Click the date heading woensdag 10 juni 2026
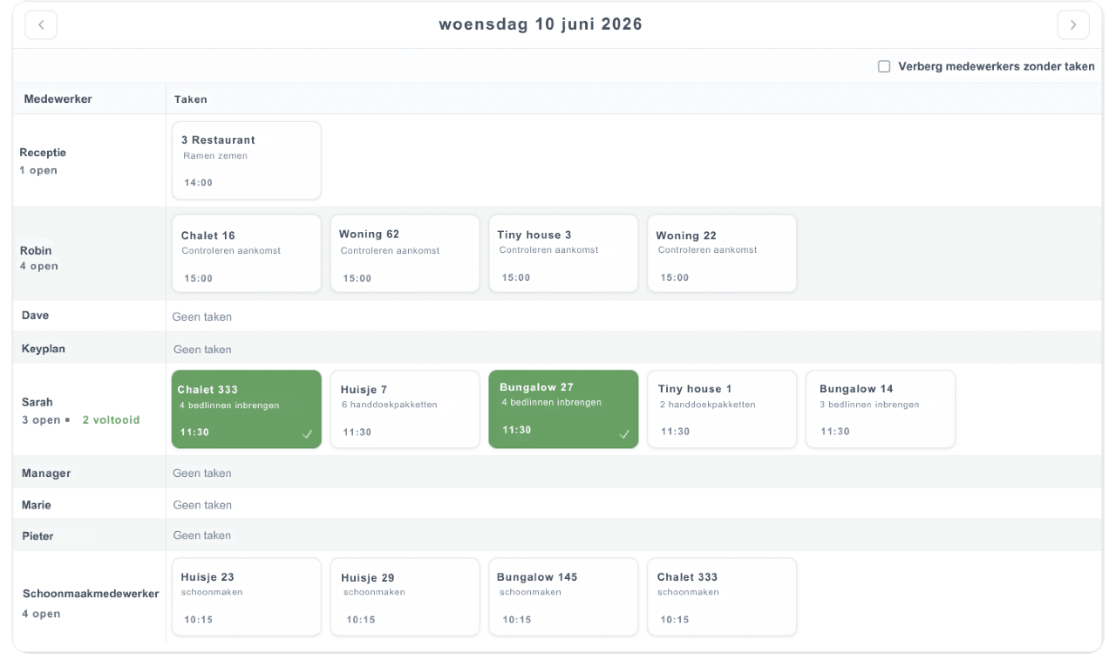Image resolution: width=1116 pixels, height=654 pixels. pyautogui.click(x=541, y=24)
